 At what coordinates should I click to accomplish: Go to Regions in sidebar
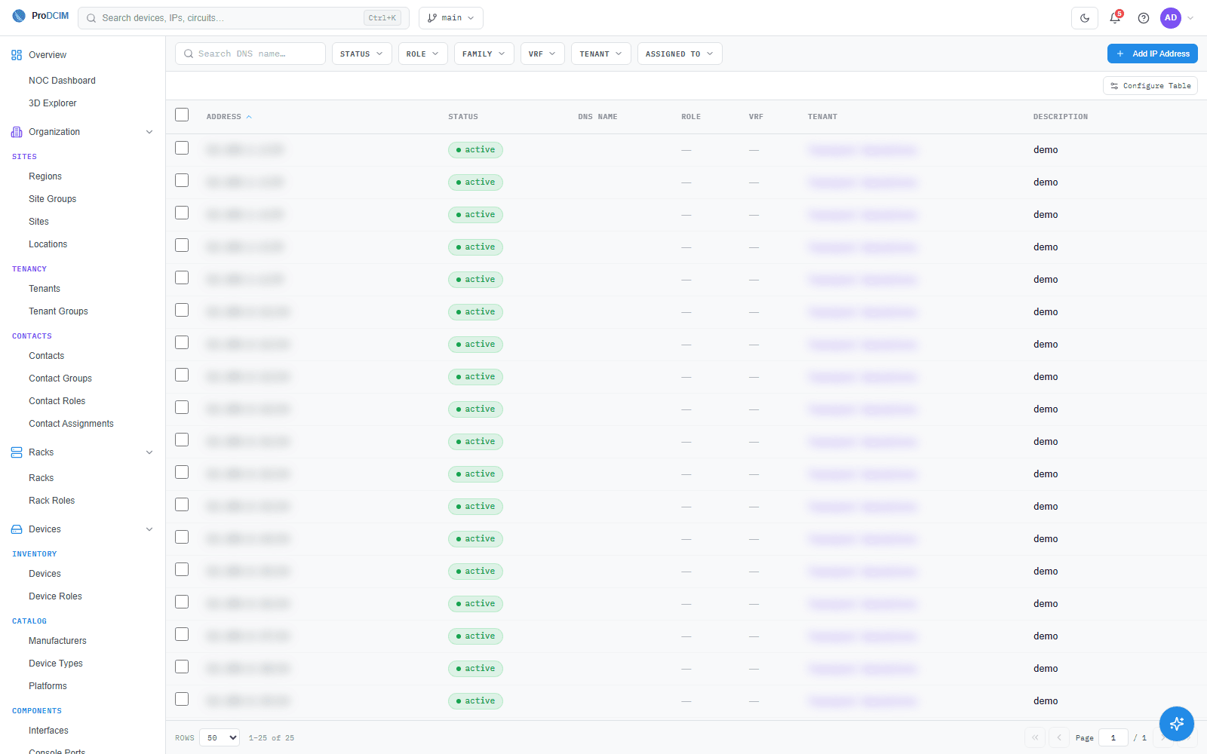click(45, 176)
